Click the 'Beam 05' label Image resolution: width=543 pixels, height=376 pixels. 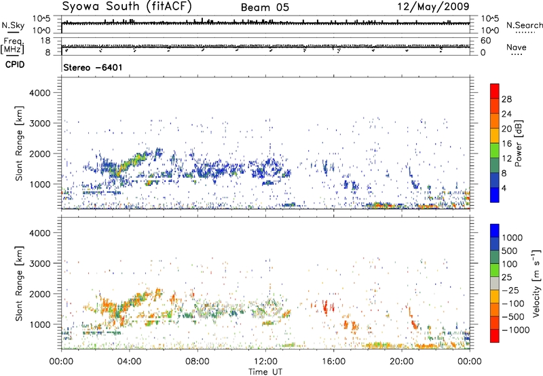tap(265, 7)
